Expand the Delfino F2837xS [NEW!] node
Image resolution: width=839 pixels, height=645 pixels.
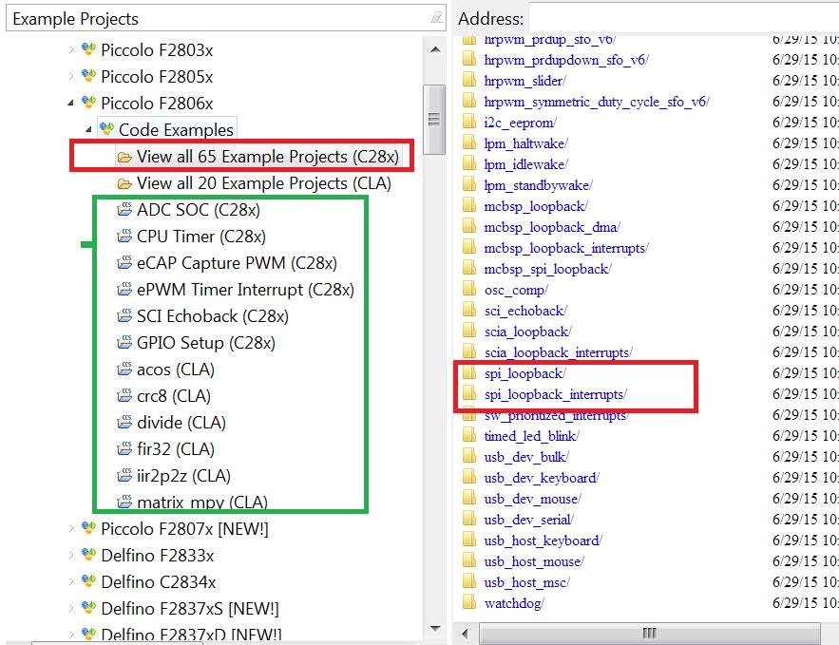point(71,608)
